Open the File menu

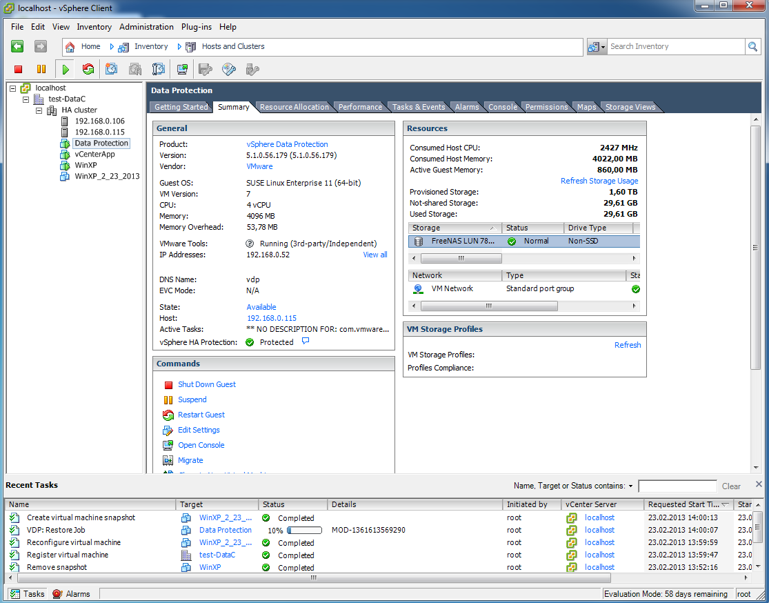pyautogui.click(x=17, y=27)
